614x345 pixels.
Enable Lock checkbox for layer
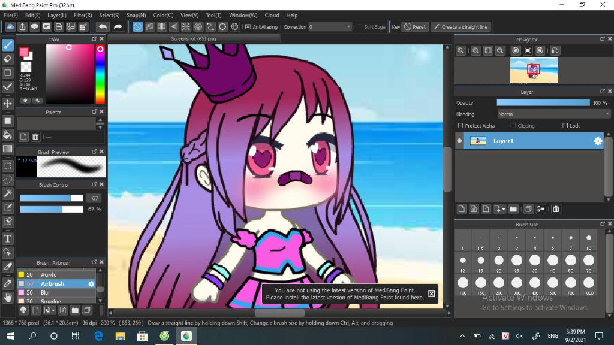pos(565,126)
